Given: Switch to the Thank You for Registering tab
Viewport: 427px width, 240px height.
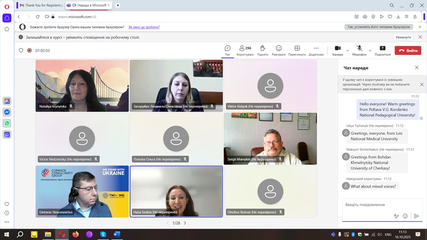Looking at the screenshot, I should pyautogui.click(x=41, y=5).
